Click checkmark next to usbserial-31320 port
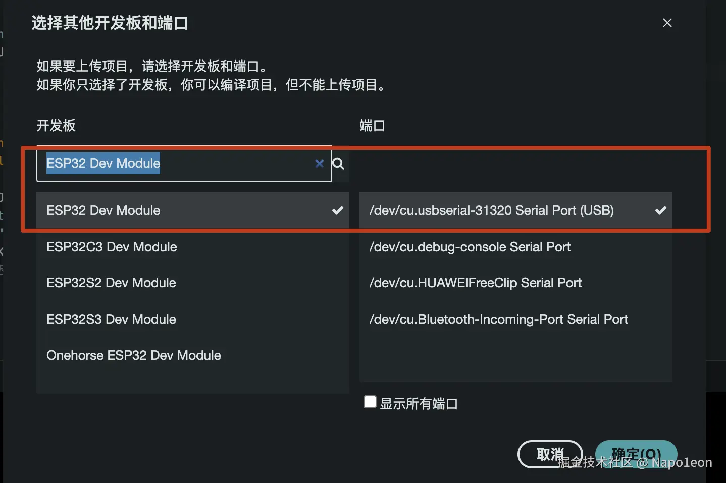The width and height of the screenshot is (726, 483). (x=660, y=210)
